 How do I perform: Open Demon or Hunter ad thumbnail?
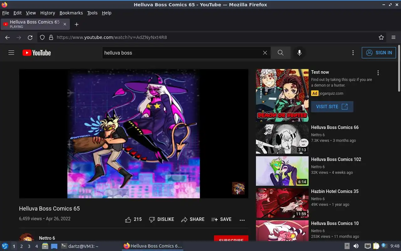[282, 95]
